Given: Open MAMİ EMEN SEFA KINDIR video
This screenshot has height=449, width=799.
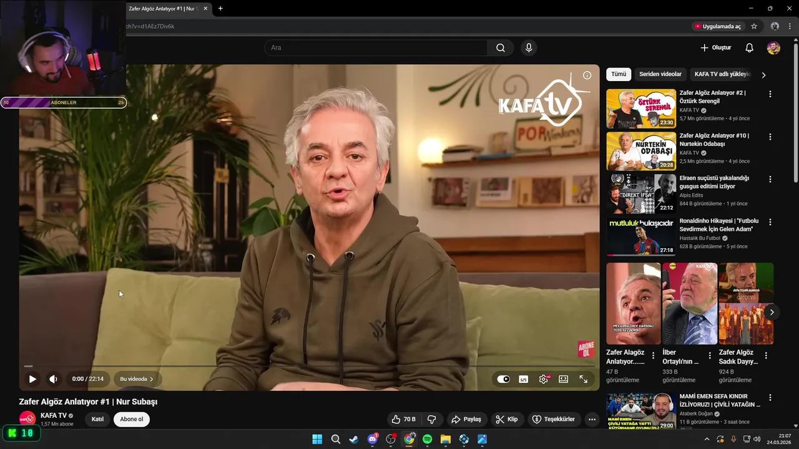Looking at the screenshot, I should click(x=641, y=411).
